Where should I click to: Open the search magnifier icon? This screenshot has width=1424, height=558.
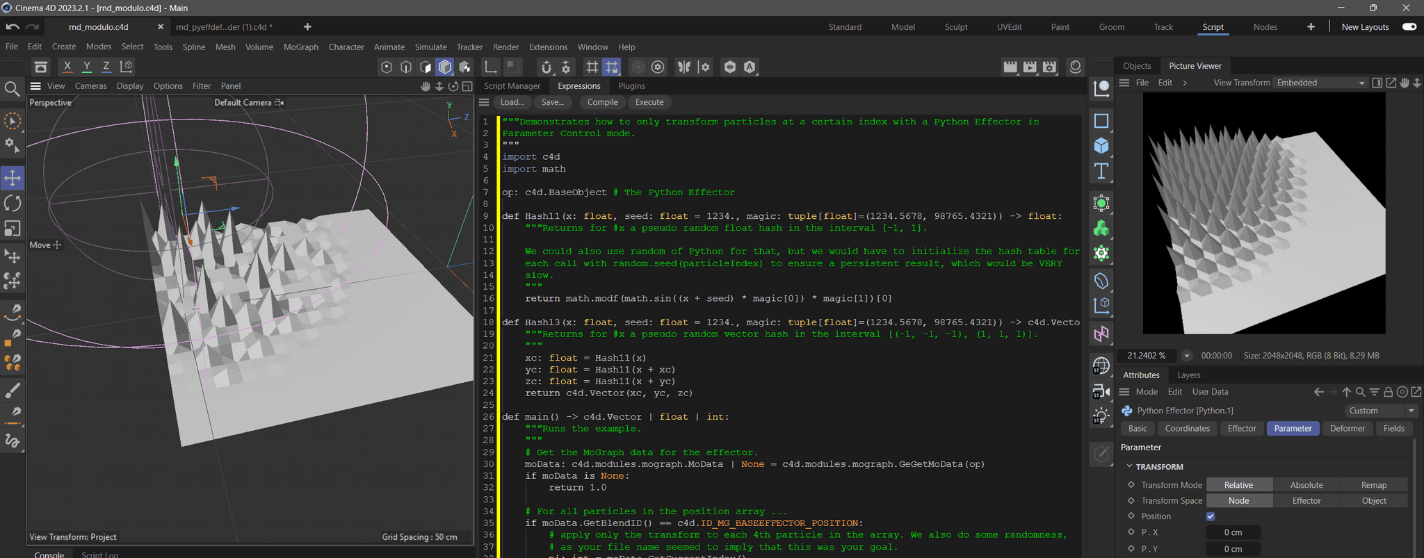coord(12,89)
